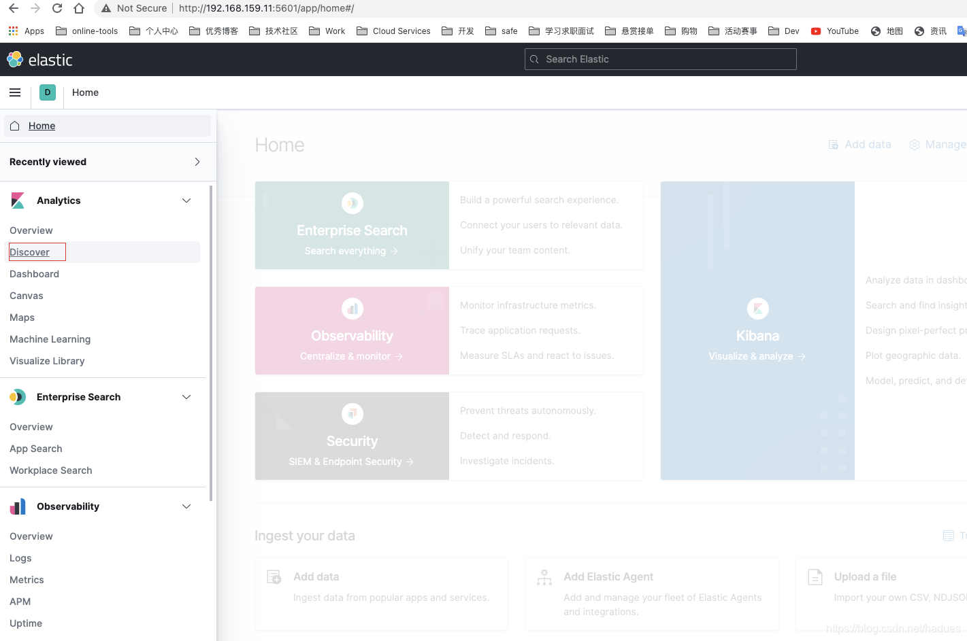The width and height of the screenshot is (967, 641).
Task: Open the Apps grid in bookmarks bar
Action: coord(26,31)
